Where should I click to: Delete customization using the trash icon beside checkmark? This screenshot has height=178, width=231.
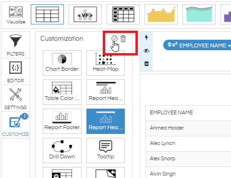(x=123, y=39)
